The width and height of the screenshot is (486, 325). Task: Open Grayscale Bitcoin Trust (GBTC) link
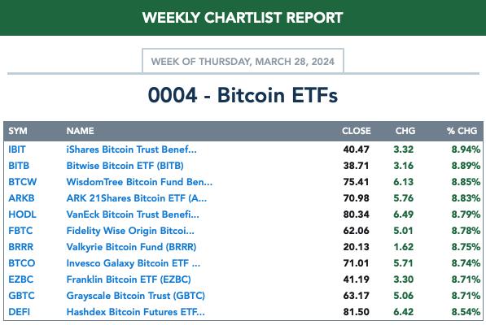[x=135, y=296]
